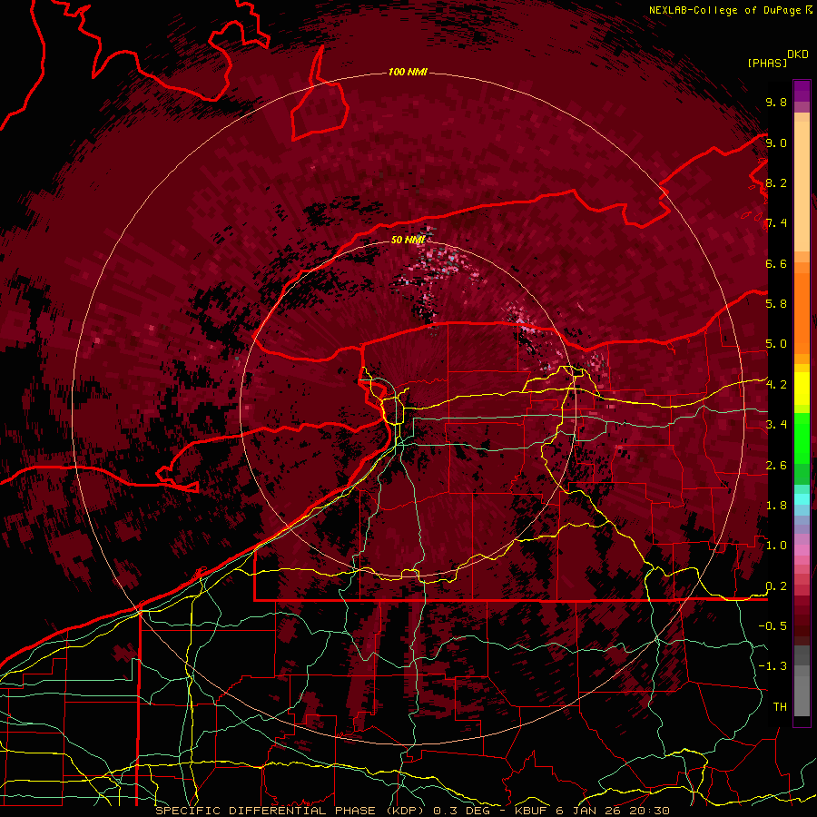This screenshot has width=817, height=817.
Task: Pick the bright green band of the color bar
Action: 802,438
